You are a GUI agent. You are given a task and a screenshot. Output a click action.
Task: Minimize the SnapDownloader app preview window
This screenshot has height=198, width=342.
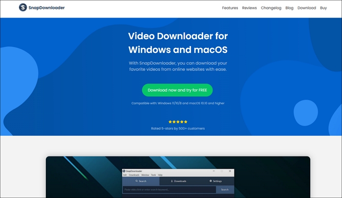pyautogui.click(x=214, y=171)
